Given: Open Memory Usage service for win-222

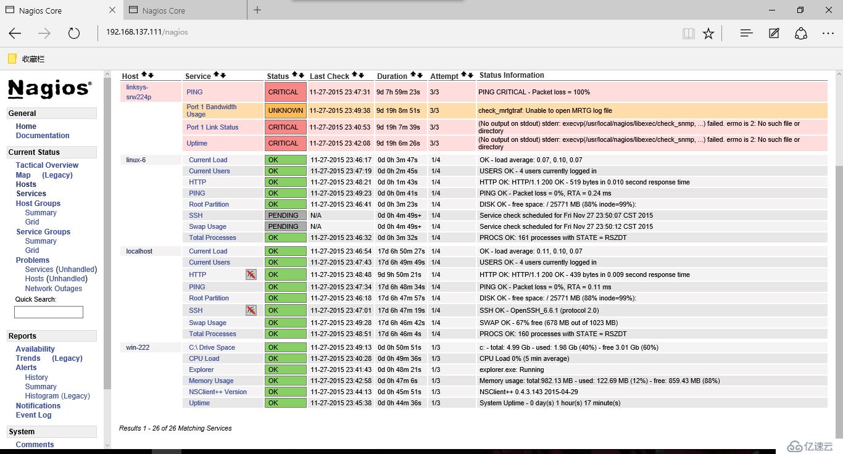Looking at the screenshot, I should point(211,381).
